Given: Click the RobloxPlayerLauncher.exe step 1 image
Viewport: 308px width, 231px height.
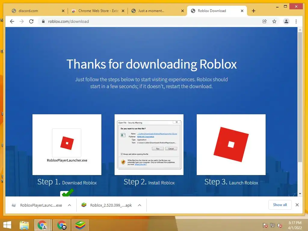Looking at the screenshot, I should [x=67, y=145].
